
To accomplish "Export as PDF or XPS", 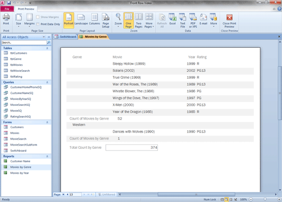I will click(193, 20).
